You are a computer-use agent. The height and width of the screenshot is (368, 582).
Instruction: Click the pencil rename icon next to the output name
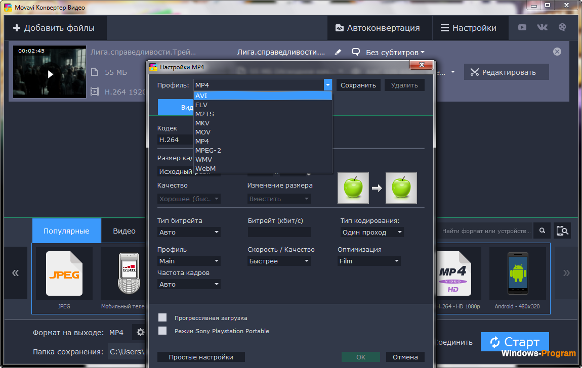click(x=338, y=52)
